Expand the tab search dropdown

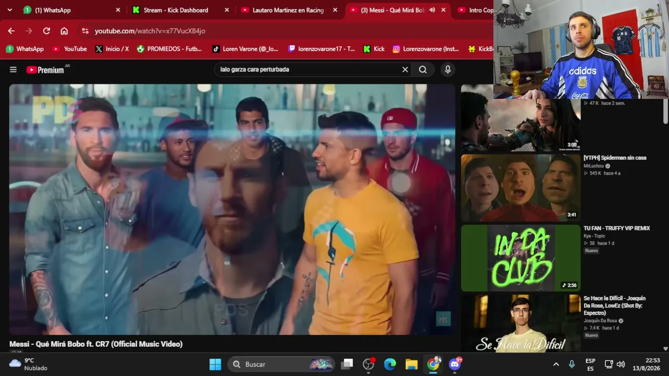9,10
